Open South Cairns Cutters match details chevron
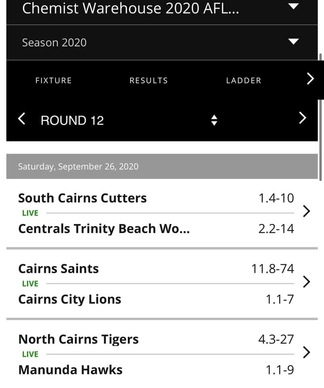This screenshot has width=324, height=388. tap(307, 211)
